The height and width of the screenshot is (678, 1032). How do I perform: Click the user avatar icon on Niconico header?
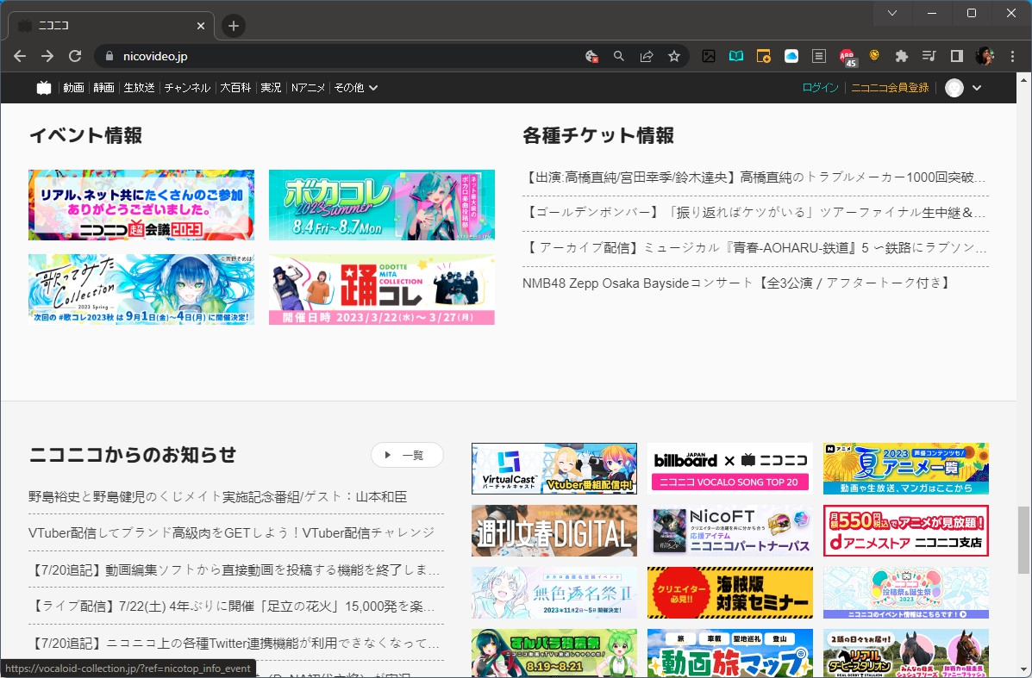[x=954, y=88]
